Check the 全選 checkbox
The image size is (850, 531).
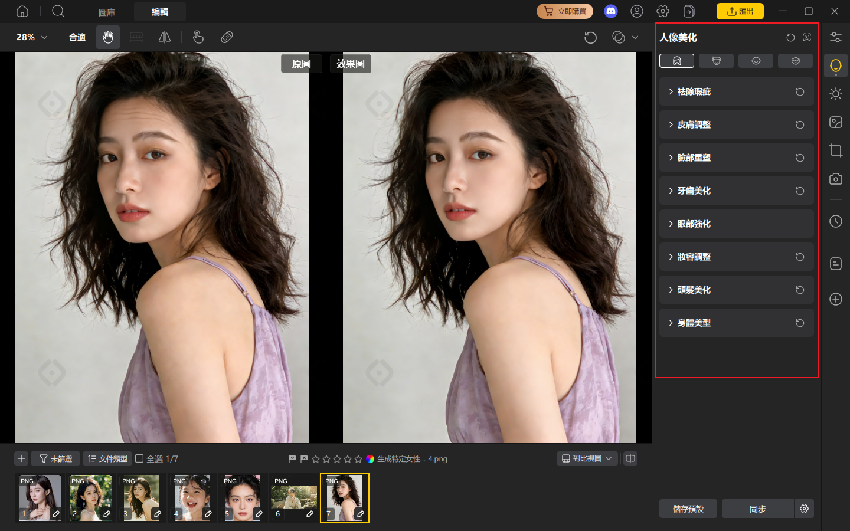pyautogui.click(x=139, y=458)
